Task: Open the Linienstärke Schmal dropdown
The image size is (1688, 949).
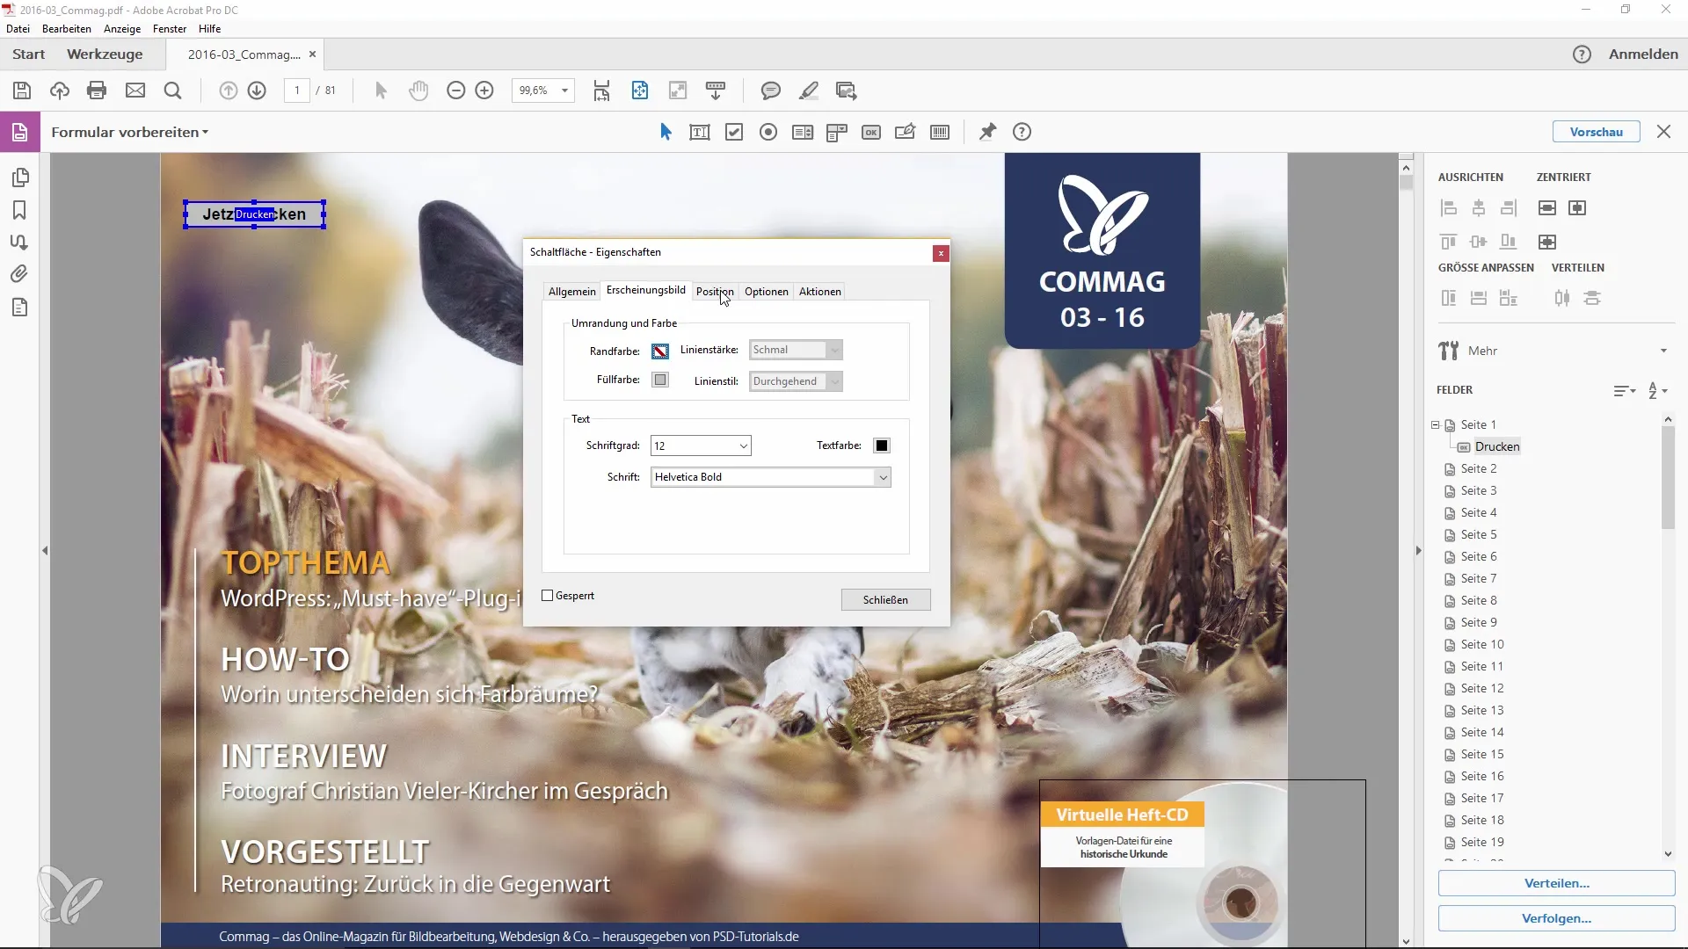Action: [x=834, y=351]
